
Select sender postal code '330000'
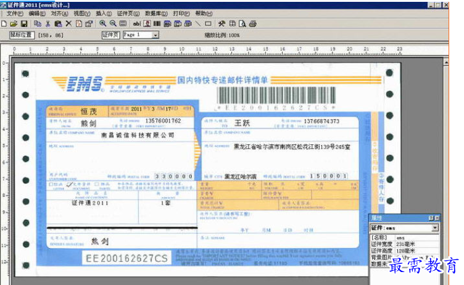[174, 176]
